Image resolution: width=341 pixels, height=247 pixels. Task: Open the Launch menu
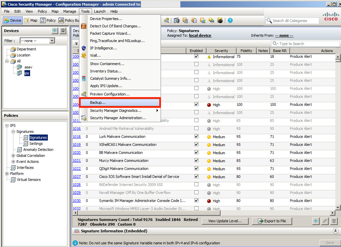(x=100, y=11)
